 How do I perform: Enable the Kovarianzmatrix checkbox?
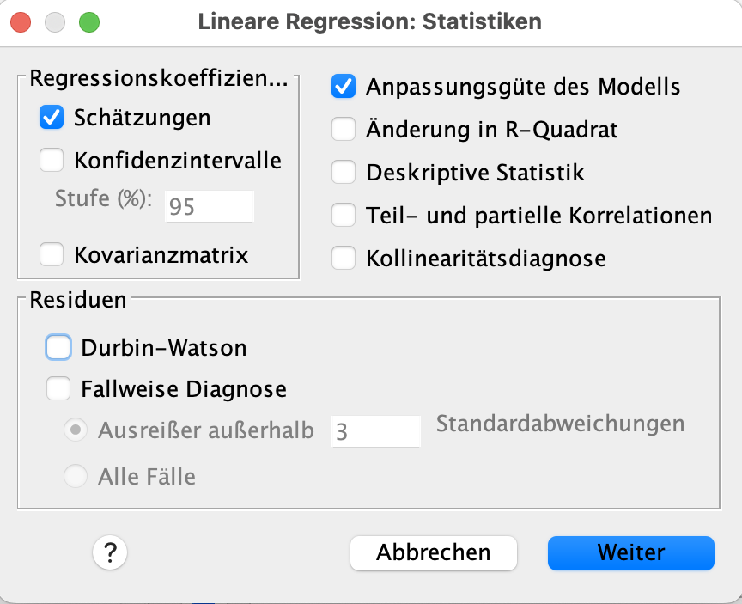(52, 254)
